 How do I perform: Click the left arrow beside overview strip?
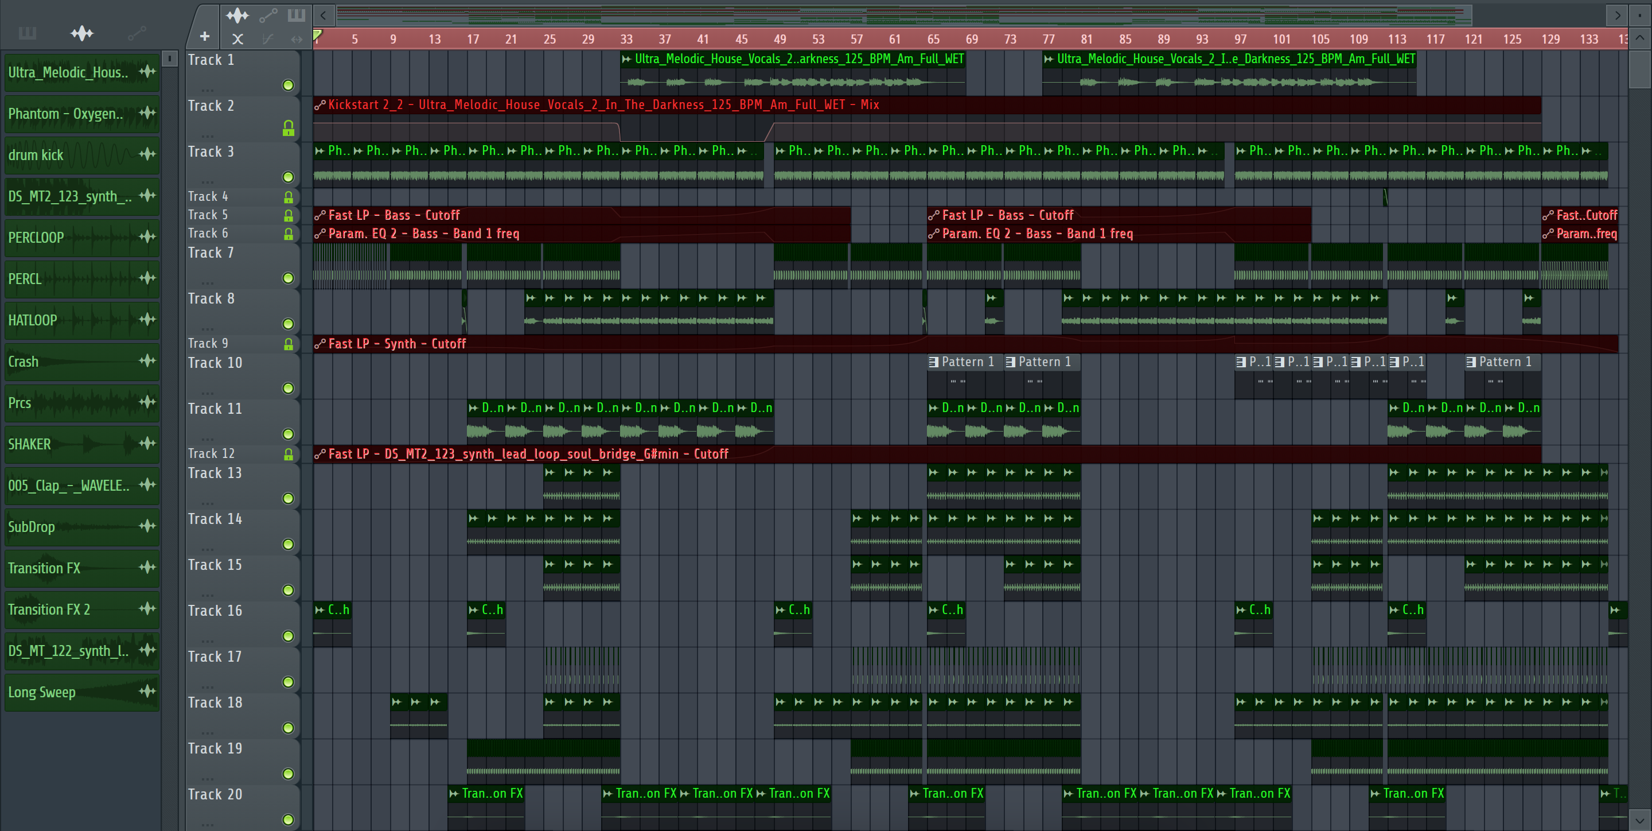click(x=323, y=15)
